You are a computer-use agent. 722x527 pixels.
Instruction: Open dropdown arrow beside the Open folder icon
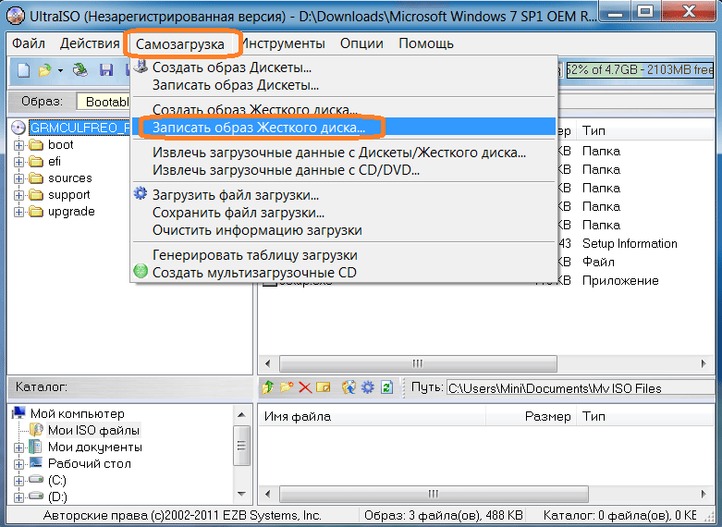(x=60, y=70)
